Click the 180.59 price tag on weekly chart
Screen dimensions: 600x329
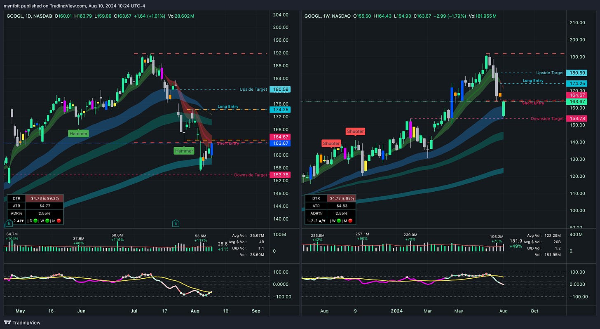(577, 73)
